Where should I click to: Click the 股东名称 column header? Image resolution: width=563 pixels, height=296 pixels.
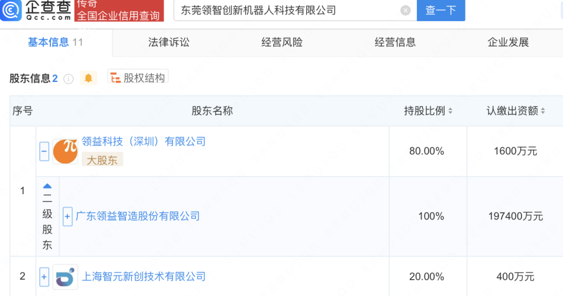pos(212,111)
